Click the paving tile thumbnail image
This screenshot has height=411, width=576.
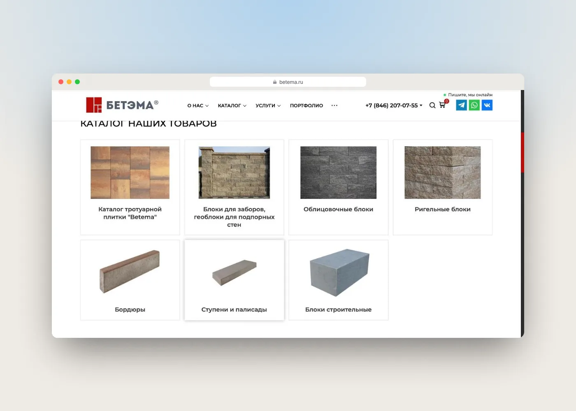(130, 173)
